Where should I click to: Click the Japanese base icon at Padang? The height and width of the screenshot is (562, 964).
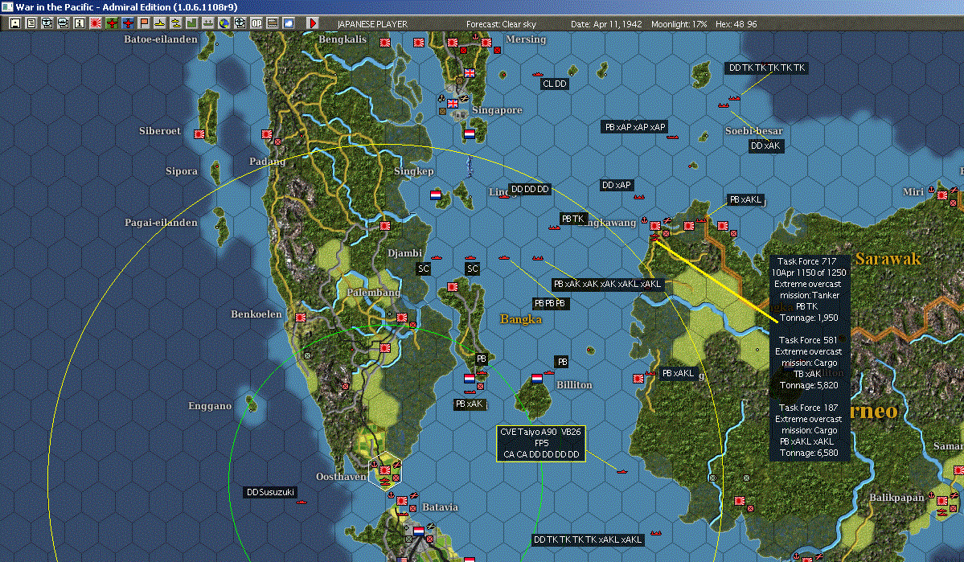pos(266,134)
